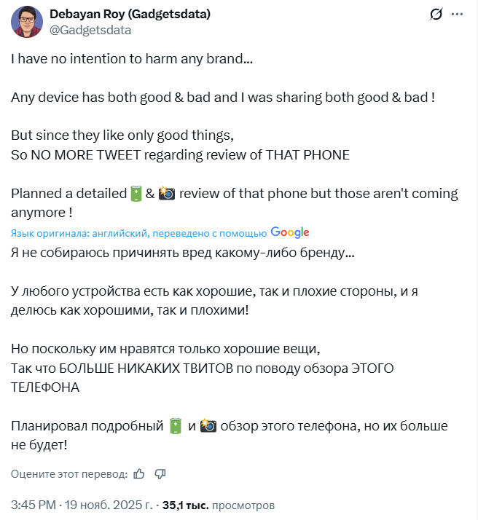Click camera emoji in the Russian translation

[x=208, y=425]
